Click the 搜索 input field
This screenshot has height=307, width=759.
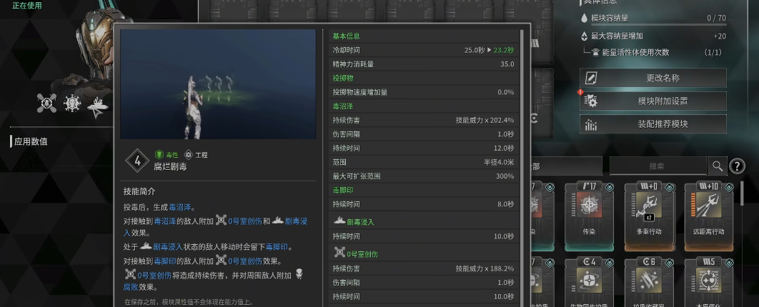(658, 166)
